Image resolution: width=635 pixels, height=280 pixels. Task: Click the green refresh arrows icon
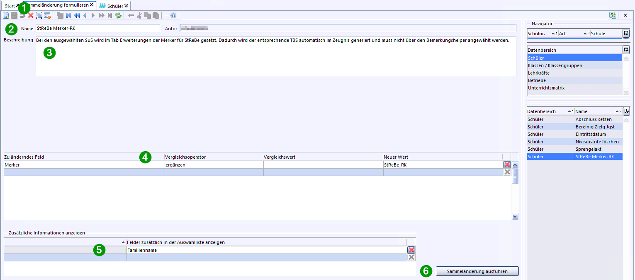point(119,16)
